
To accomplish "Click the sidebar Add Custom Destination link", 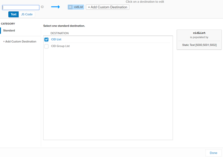I will (x=20, y=41).
